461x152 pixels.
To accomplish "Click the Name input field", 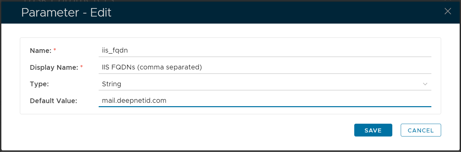I will [x=265, y=51].
